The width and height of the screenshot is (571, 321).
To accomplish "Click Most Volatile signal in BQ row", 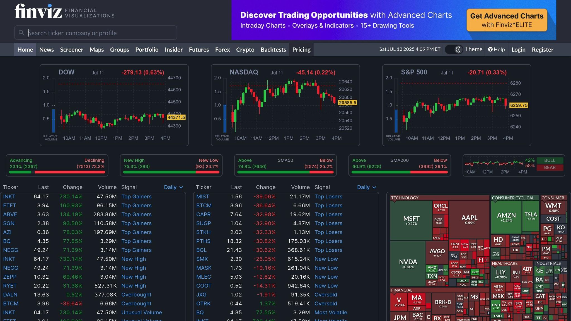I will (331, 312).
